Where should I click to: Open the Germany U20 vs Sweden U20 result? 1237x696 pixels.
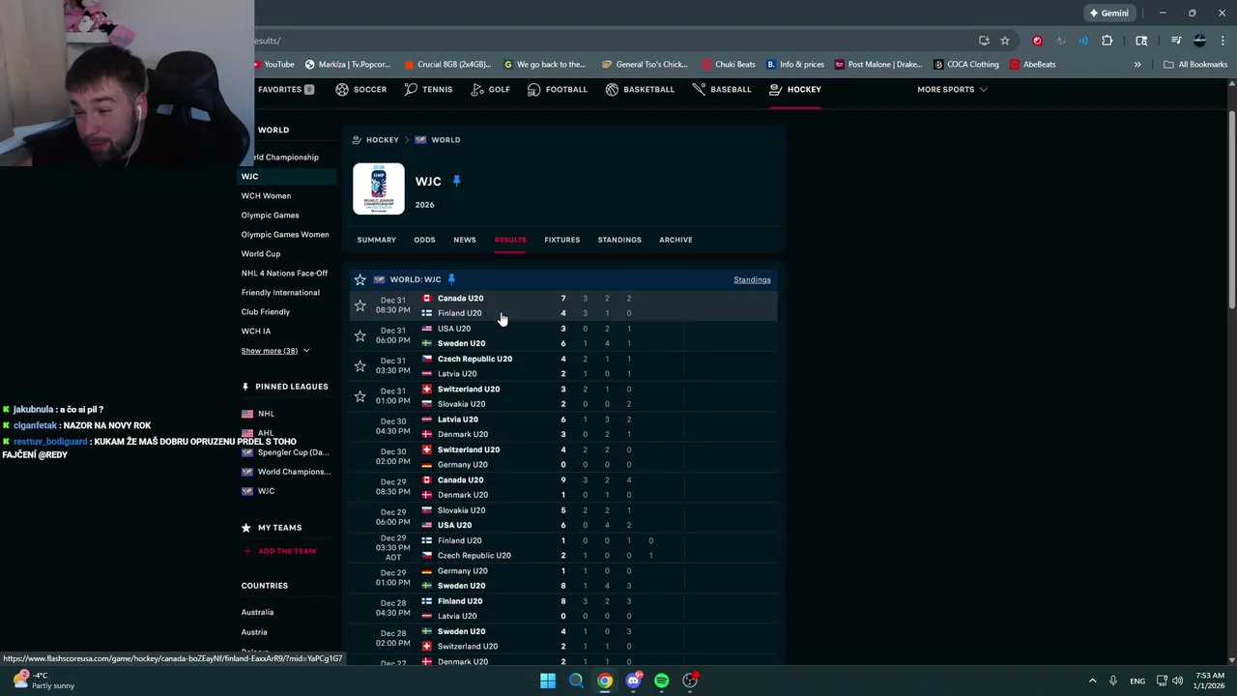[562, 578]
